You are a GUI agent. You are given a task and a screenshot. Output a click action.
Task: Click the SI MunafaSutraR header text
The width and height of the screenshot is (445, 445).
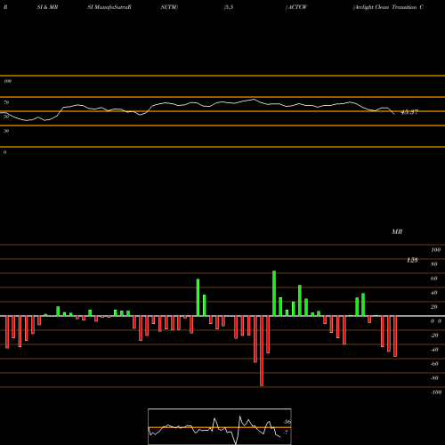point(109,7)
